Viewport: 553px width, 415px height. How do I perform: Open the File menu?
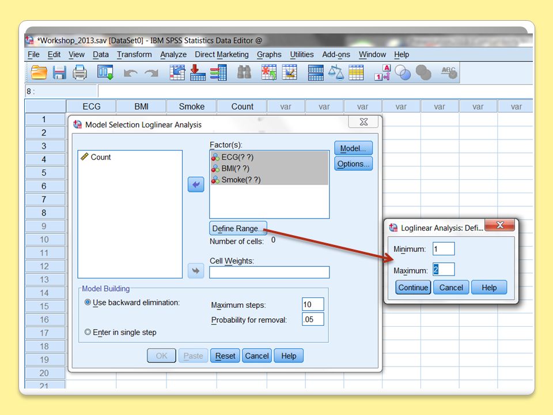tap(33, 55)
